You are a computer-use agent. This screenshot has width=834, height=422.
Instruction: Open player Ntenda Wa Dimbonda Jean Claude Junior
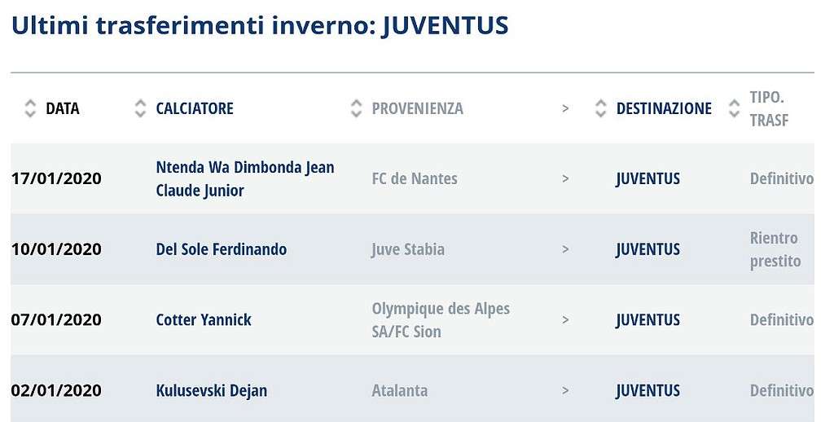245,178
